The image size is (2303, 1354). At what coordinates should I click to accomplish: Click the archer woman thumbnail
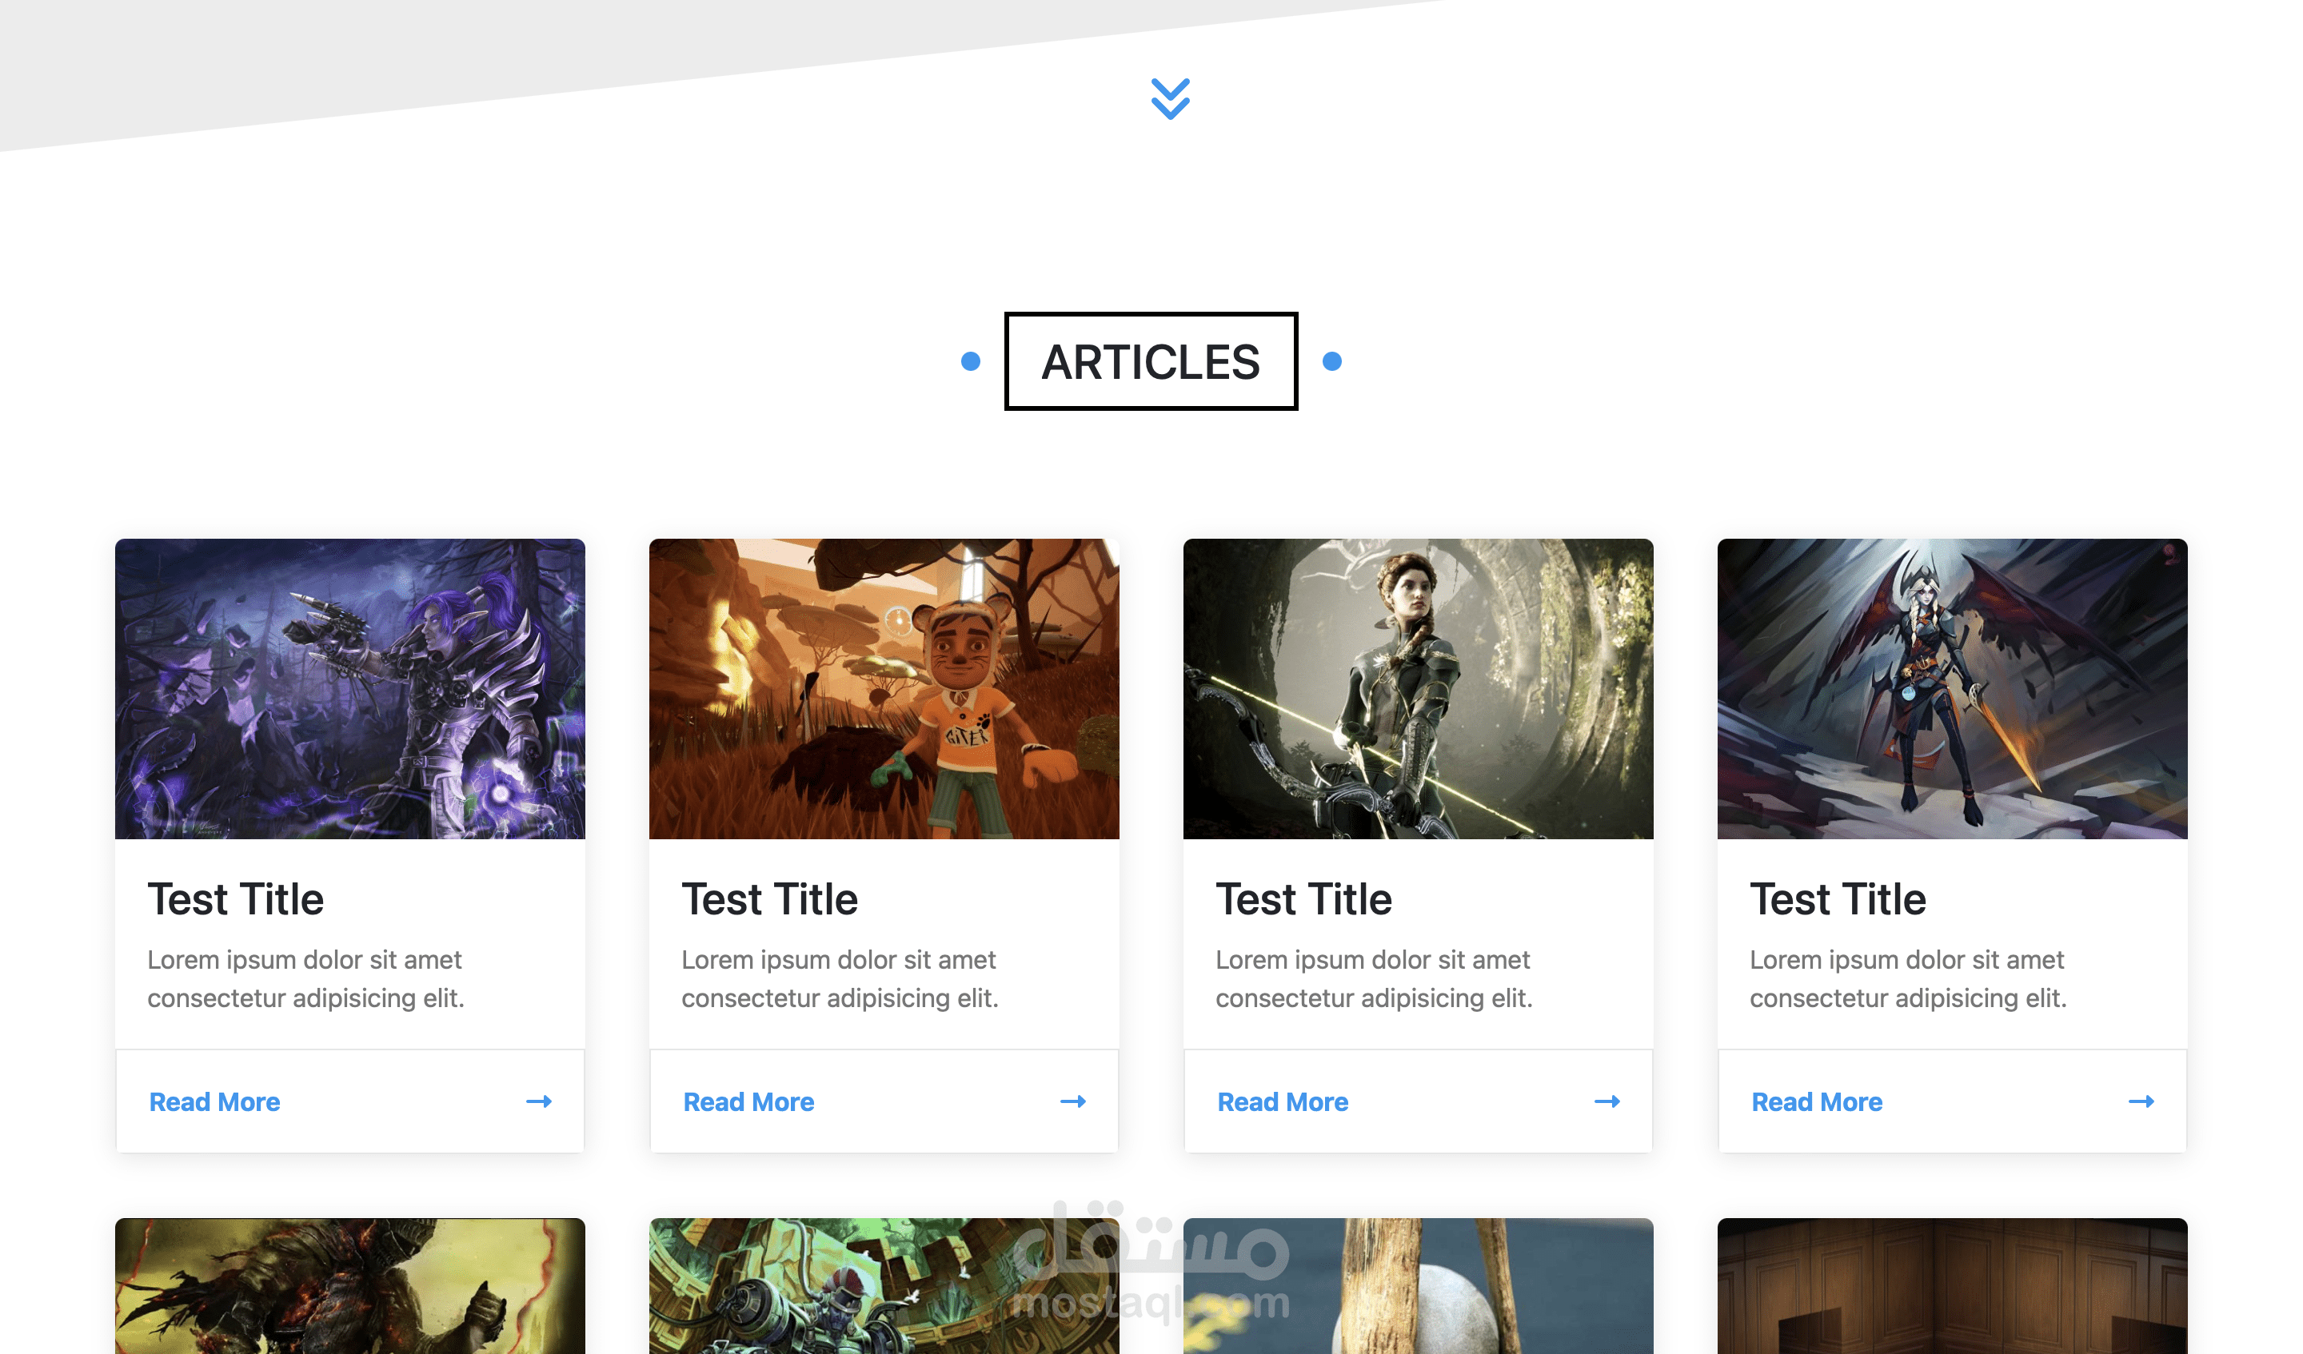[x=1418, y=689]
